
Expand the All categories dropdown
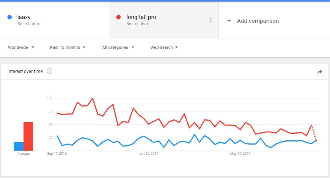[x=118, y=47]
